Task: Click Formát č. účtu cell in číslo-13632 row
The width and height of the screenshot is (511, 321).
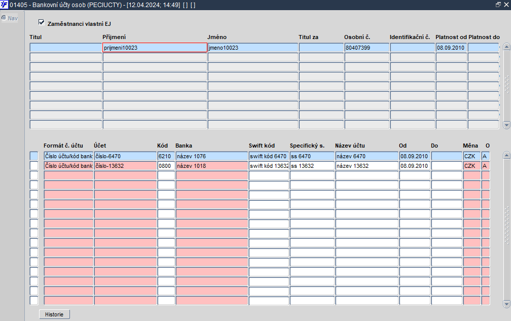Action: [x=69, y=166]
